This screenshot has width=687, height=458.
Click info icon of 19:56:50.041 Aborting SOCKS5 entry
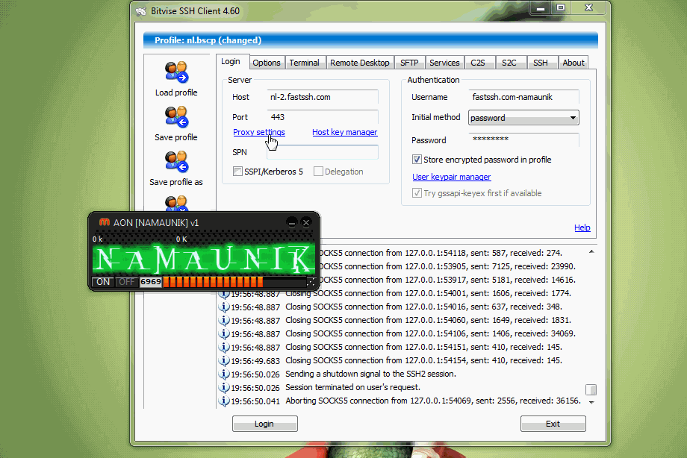tap(224, 401)
